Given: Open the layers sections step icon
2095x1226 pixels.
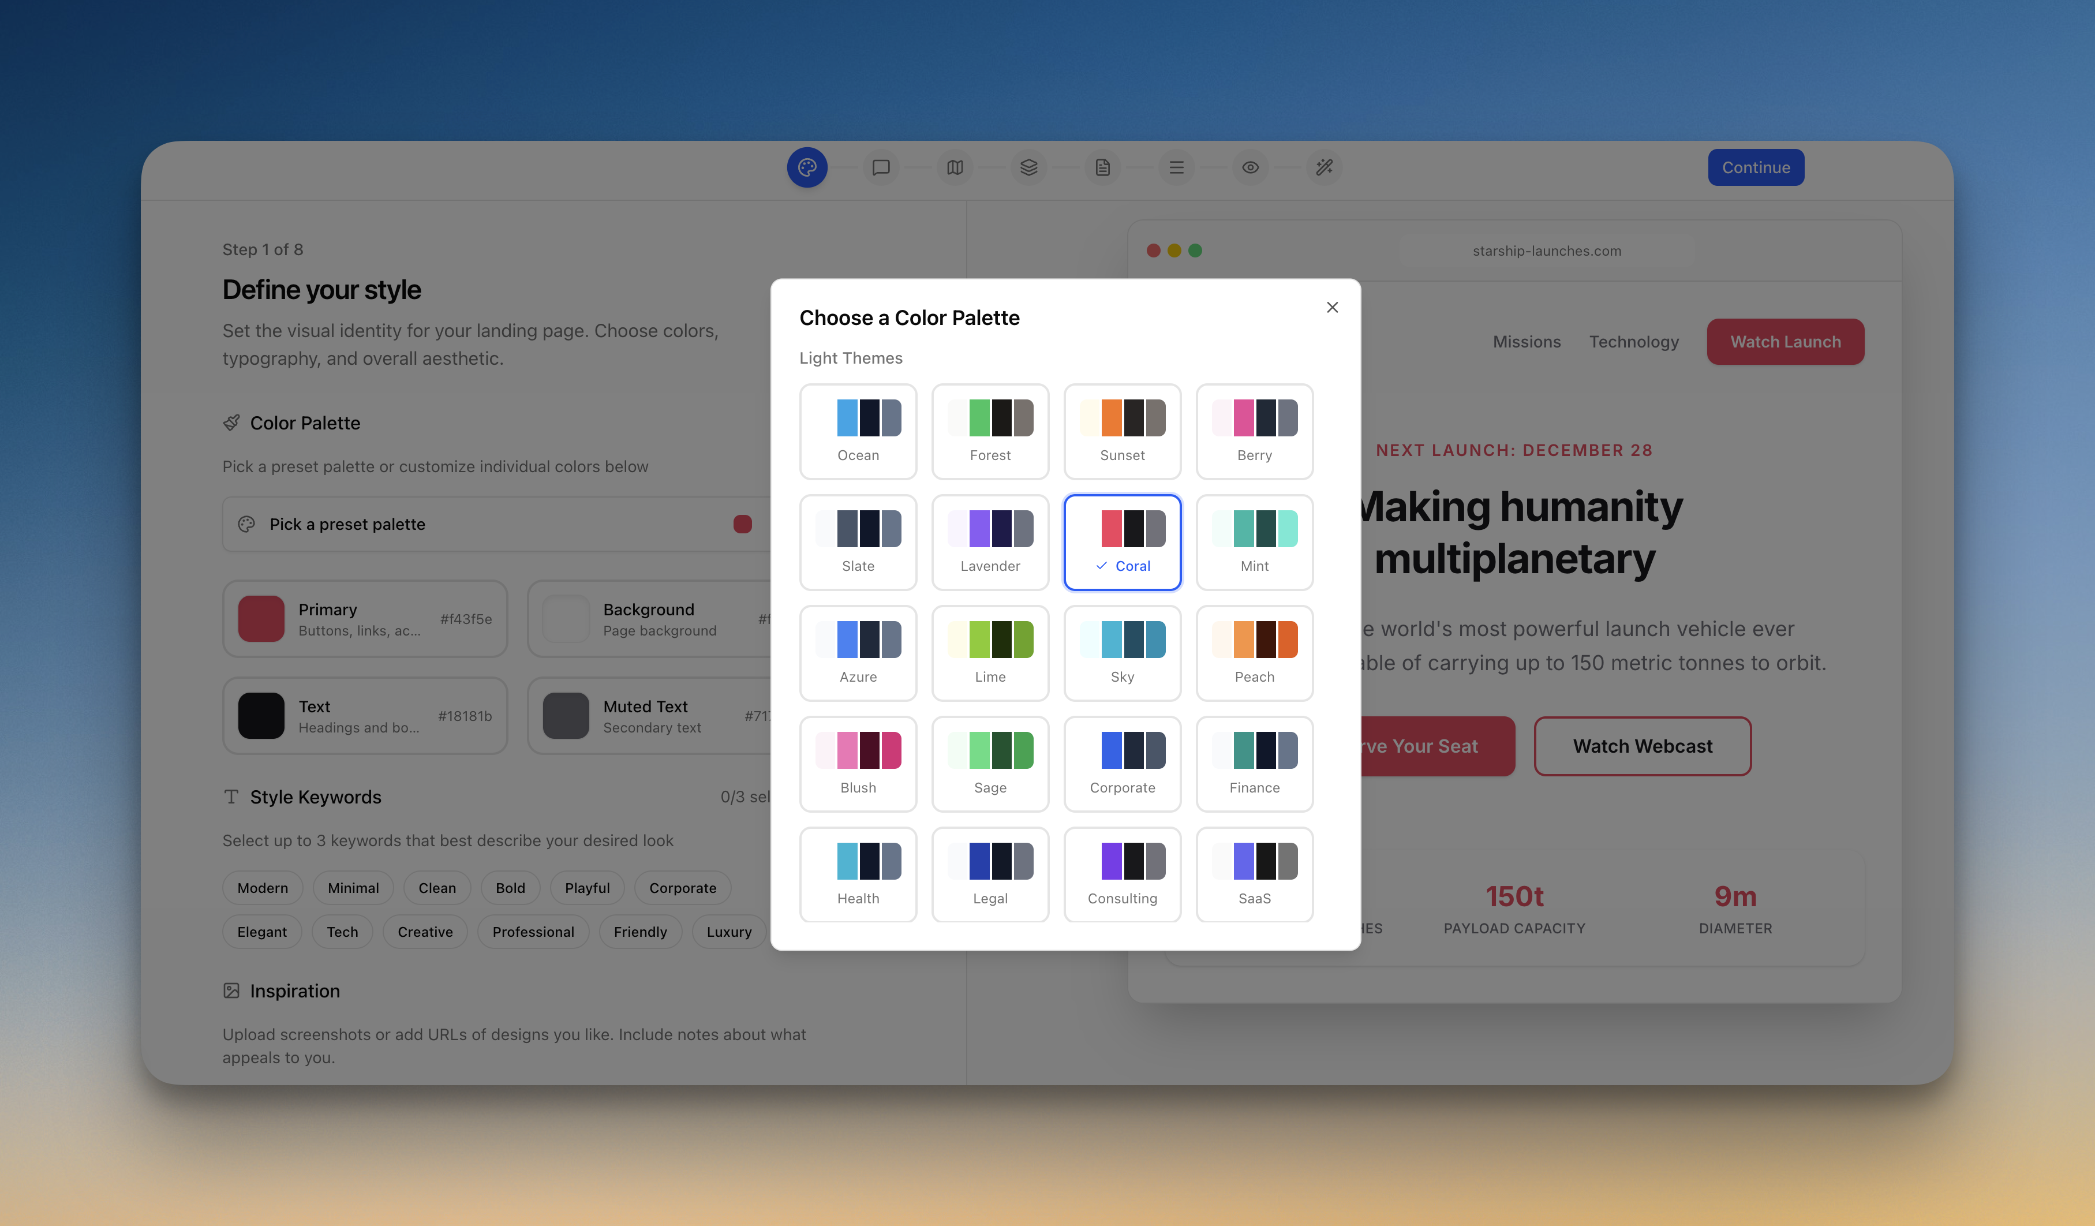Looking at the screenshot, I should [1028, 167].
